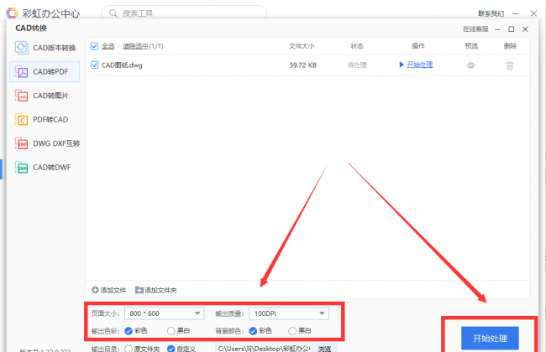Toggle the 全选 checkbox
Viewport: 546px width, 352px height.
pyautogui.click(x=94, y=46)
